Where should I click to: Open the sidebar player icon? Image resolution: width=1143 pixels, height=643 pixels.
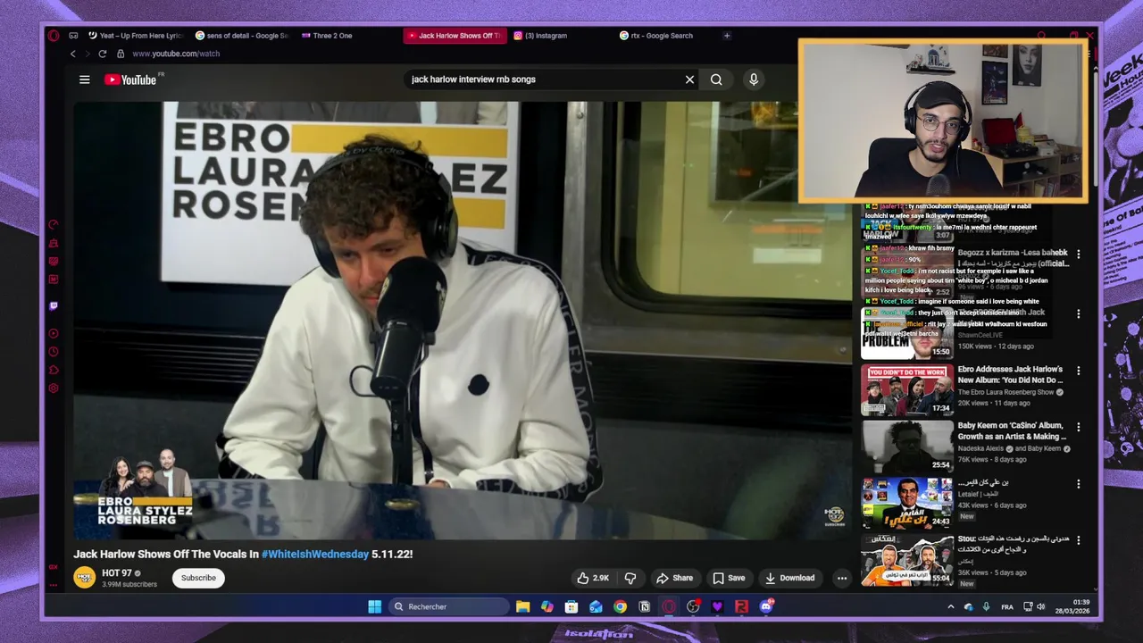pyautogui.click(x=54, y=334)
